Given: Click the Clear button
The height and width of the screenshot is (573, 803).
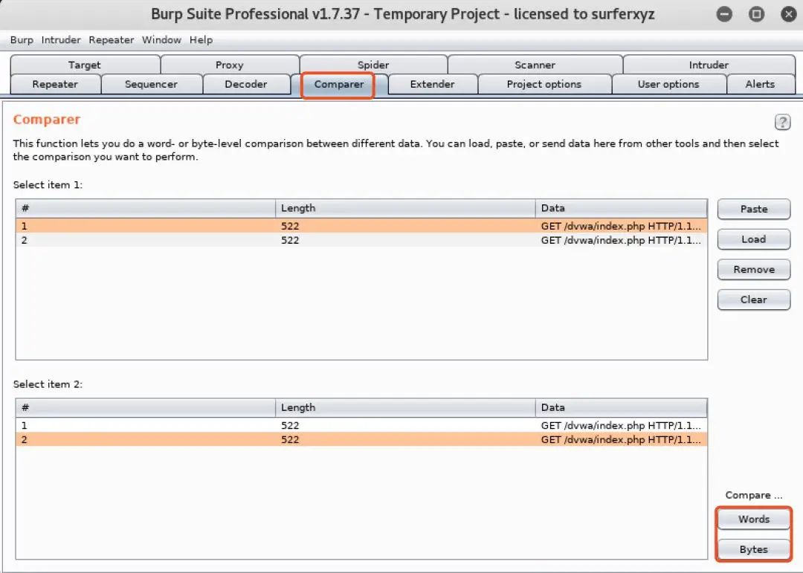Looking at the screenshot, I should coord(754,300).
